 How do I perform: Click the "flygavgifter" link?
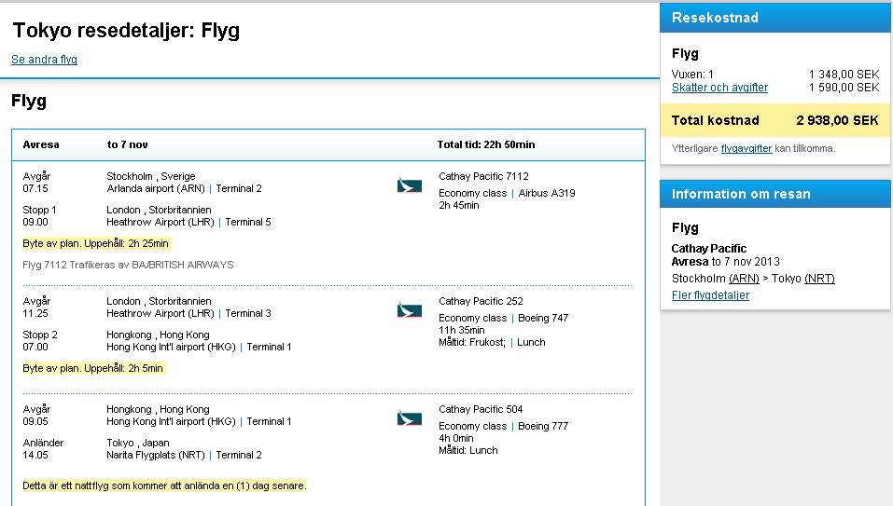click(746, 148)
